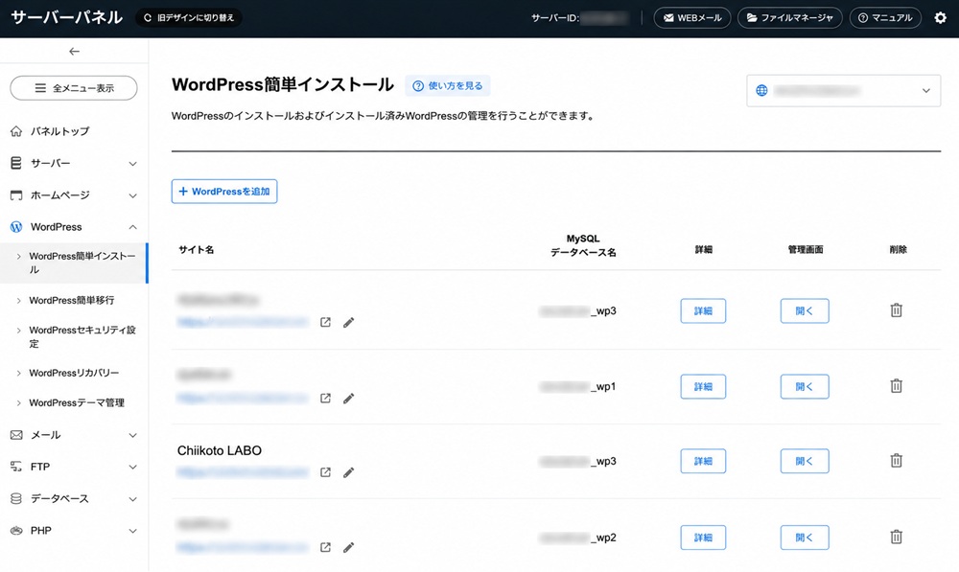Image resolution: width=959 pixels, height=572 pixels.
Task: Click the pencil edit icon in _wp1 row
Action: (349, 399)
